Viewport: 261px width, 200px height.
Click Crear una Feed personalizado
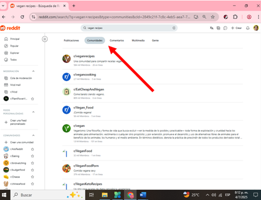point(15,122)
